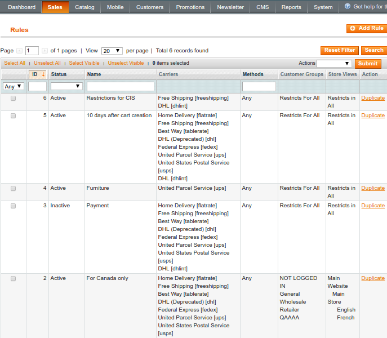Click the help question mark icon
Image resolution: width=387 pixels, height=338 pixels.
(x=348, y=7)
